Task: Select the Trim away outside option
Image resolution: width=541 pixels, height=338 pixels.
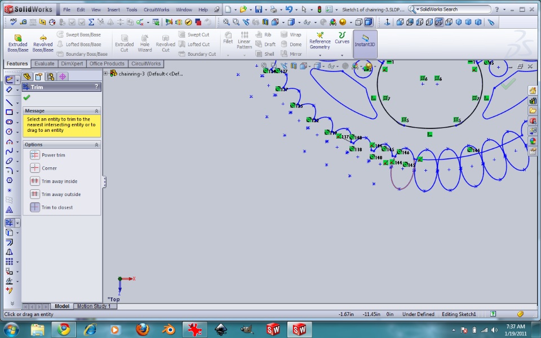Action: pyautogui.click(x=55, y=194)
